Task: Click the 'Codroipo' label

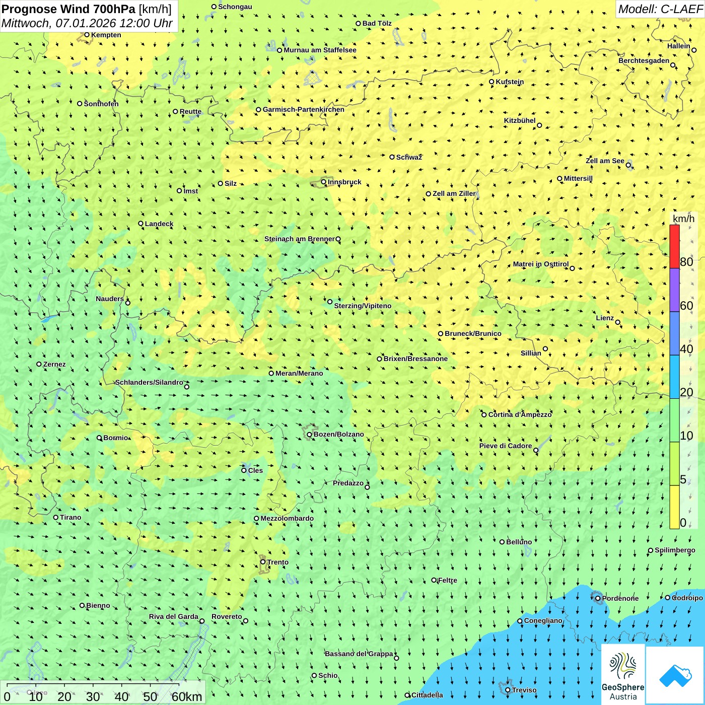Action: (687, 598)
